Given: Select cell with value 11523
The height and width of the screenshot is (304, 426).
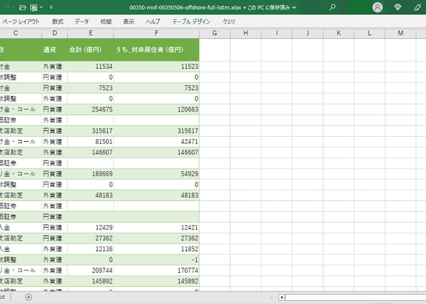Looking at the screenshot, I should pyautogui.click(x=156, y=66).
